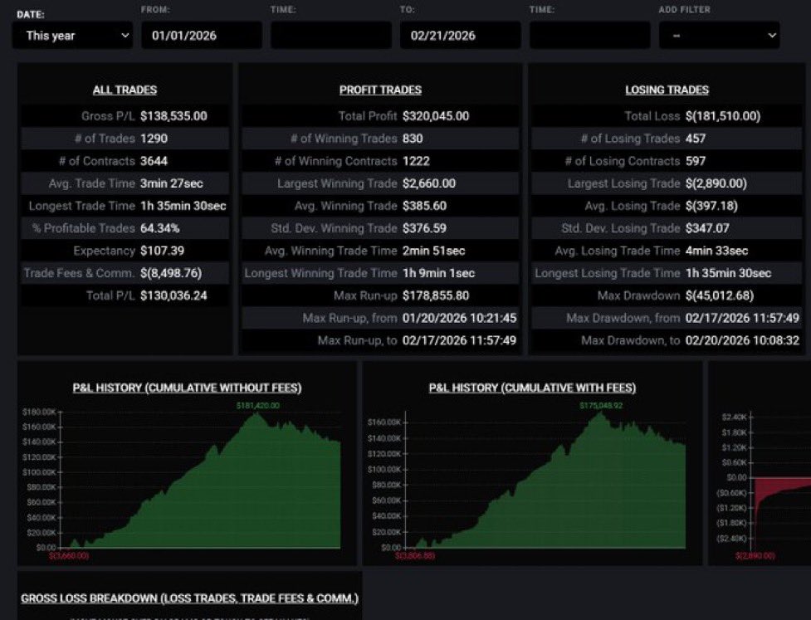
Task: Edit the To date field 02/21/2026
Action: point(461,36)
